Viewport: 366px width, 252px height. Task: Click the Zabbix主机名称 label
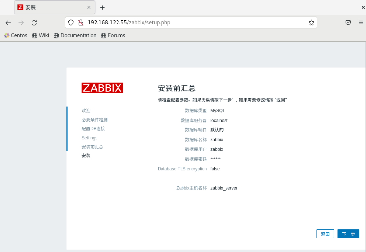[191, 188]
